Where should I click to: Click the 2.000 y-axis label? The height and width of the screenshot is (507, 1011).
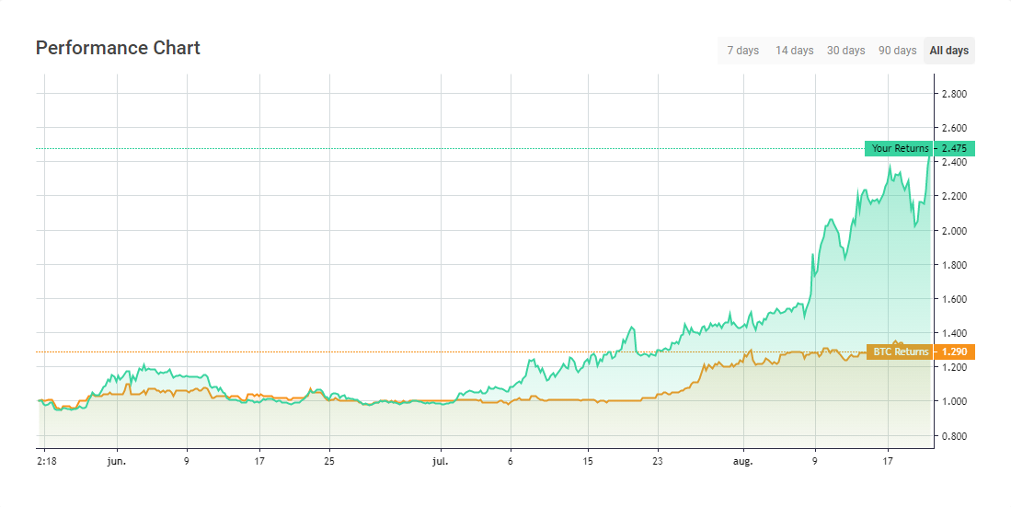point(954,230)
